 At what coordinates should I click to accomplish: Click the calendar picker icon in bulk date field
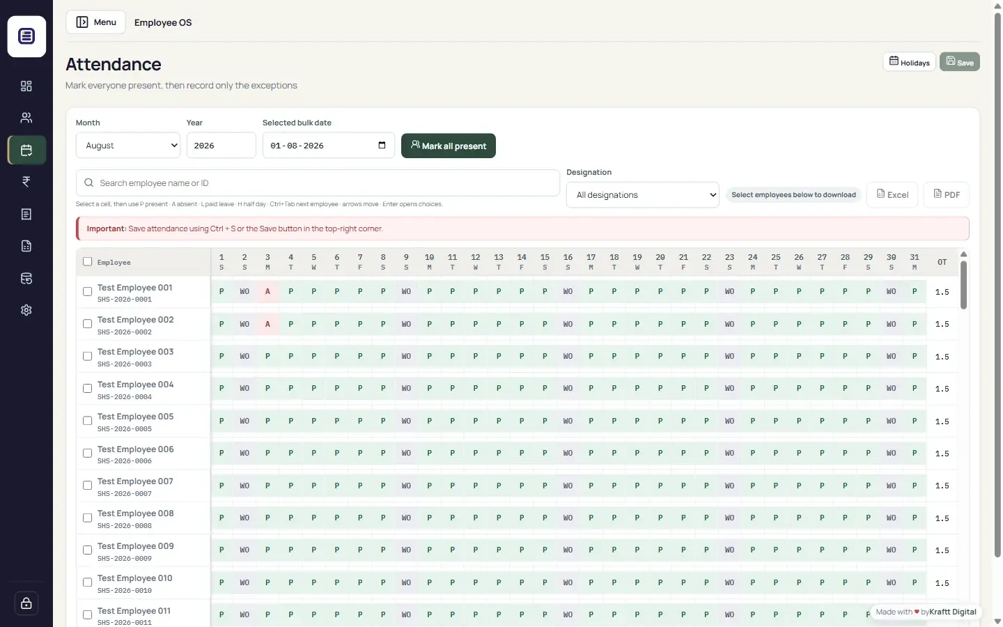[382, 145]
